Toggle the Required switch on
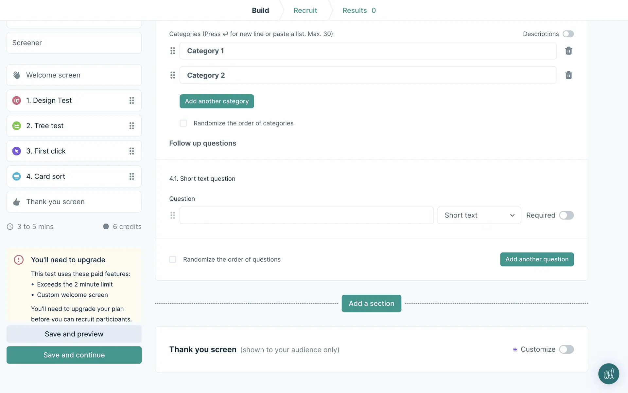The height and width of the screenshot is (393, 628). tap(566, 215)
